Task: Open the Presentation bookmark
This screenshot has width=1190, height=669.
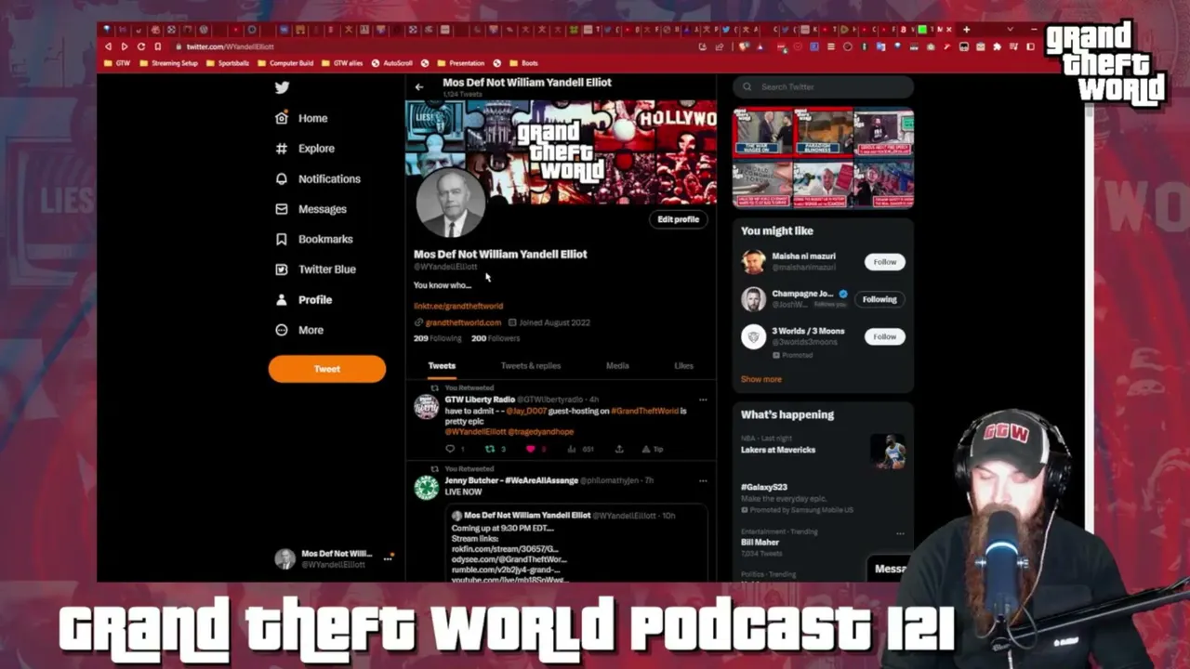Action: tap(460, 63)
